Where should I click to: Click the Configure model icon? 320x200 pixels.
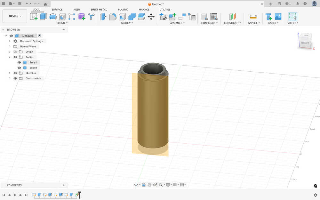pyautogui.click(x=204, y=17)
